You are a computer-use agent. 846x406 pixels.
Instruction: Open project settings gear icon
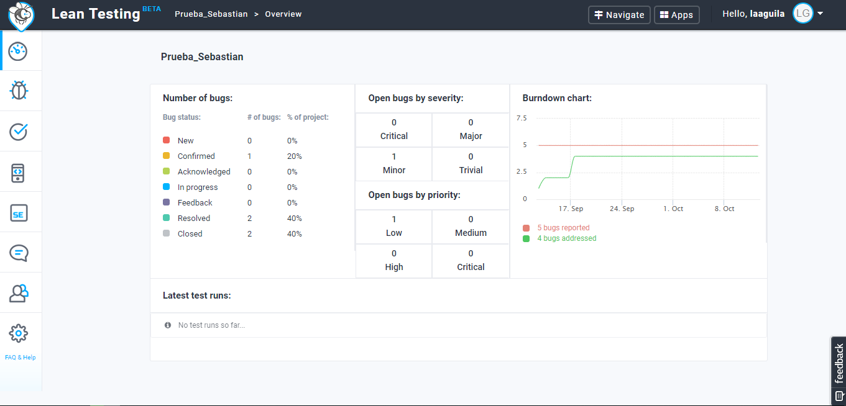pyautogui.click(x=19, y=333)
